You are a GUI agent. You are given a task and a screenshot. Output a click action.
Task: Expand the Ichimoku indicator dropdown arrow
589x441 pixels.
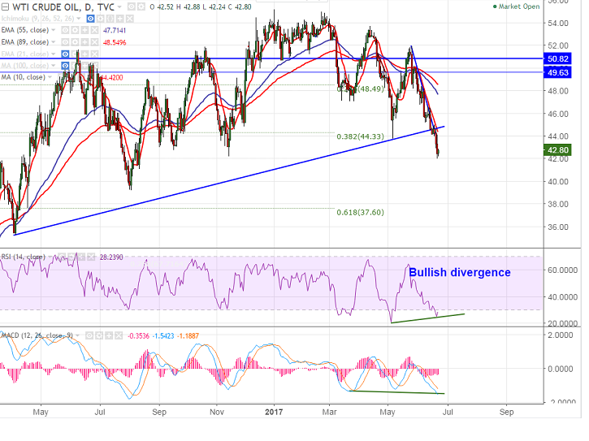[x=79, y=19]
